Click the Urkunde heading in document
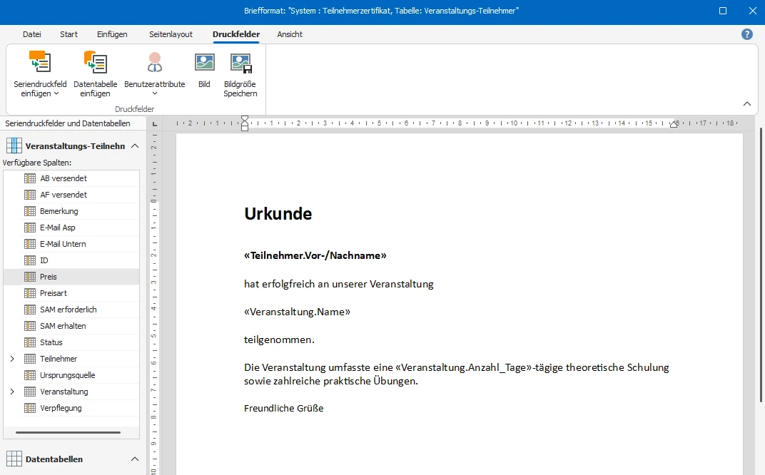765x475 pixels. click(278, 213)
